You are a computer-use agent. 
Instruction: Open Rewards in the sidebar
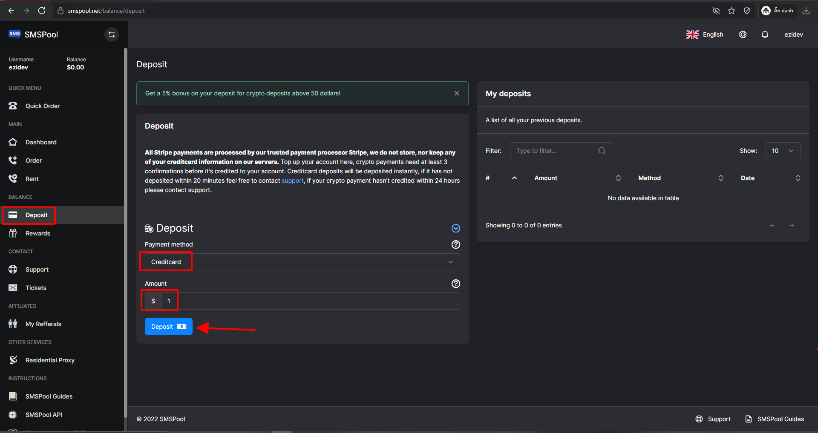(62, 233)
